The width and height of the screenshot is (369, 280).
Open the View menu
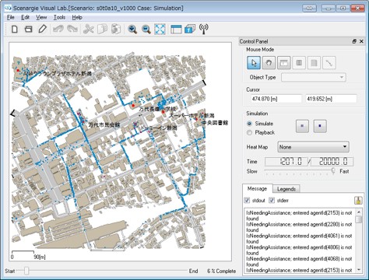pyautogui.click(x=41, y=17)
